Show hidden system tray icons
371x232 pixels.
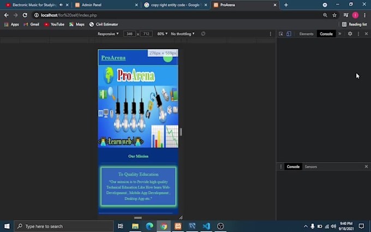pyautogui.click(x=306, y=227)
